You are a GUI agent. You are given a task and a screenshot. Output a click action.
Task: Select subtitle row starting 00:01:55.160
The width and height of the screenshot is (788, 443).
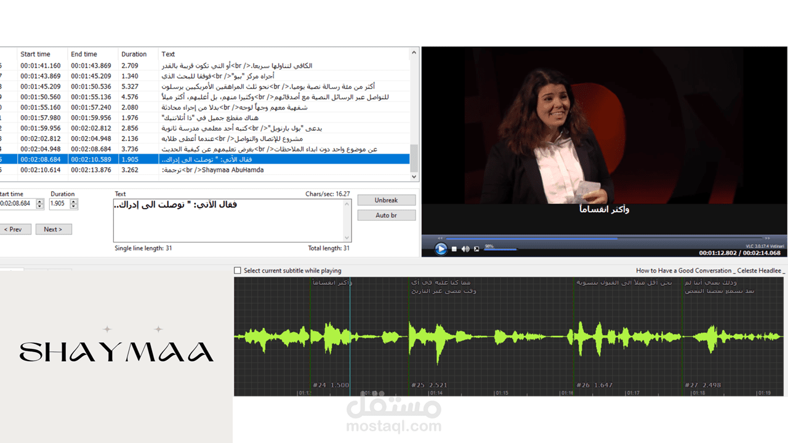(205, 108)
